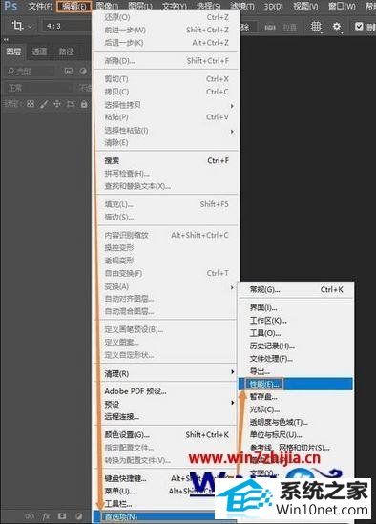This screenshot has height=524, width=376.
Task: Click the adjustment layer filter icon
Action: tap(83, 72)
